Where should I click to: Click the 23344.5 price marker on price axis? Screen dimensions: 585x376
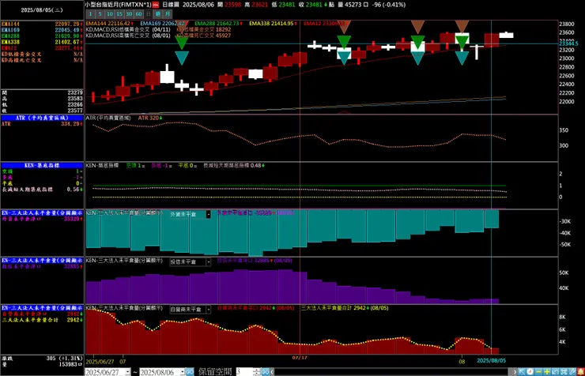point(568,43)
